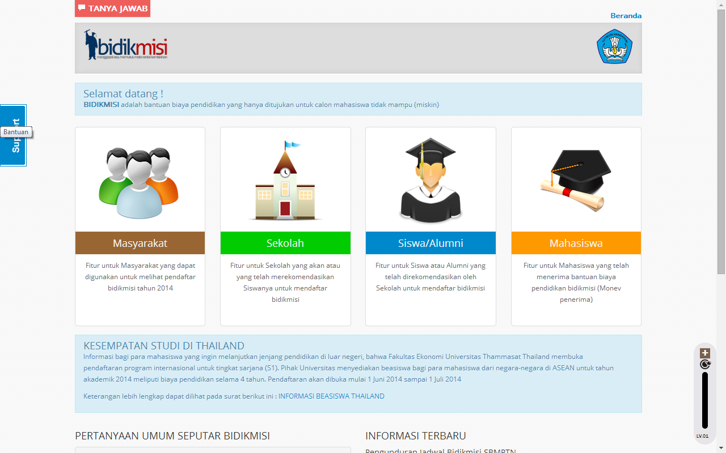Go to Beranda link

point(626,16)
